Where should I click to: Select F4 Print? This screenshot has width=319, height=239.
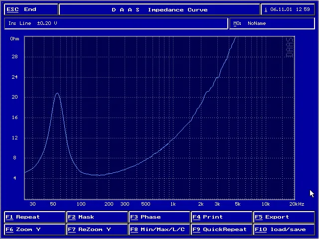click(x=222, y=217)
